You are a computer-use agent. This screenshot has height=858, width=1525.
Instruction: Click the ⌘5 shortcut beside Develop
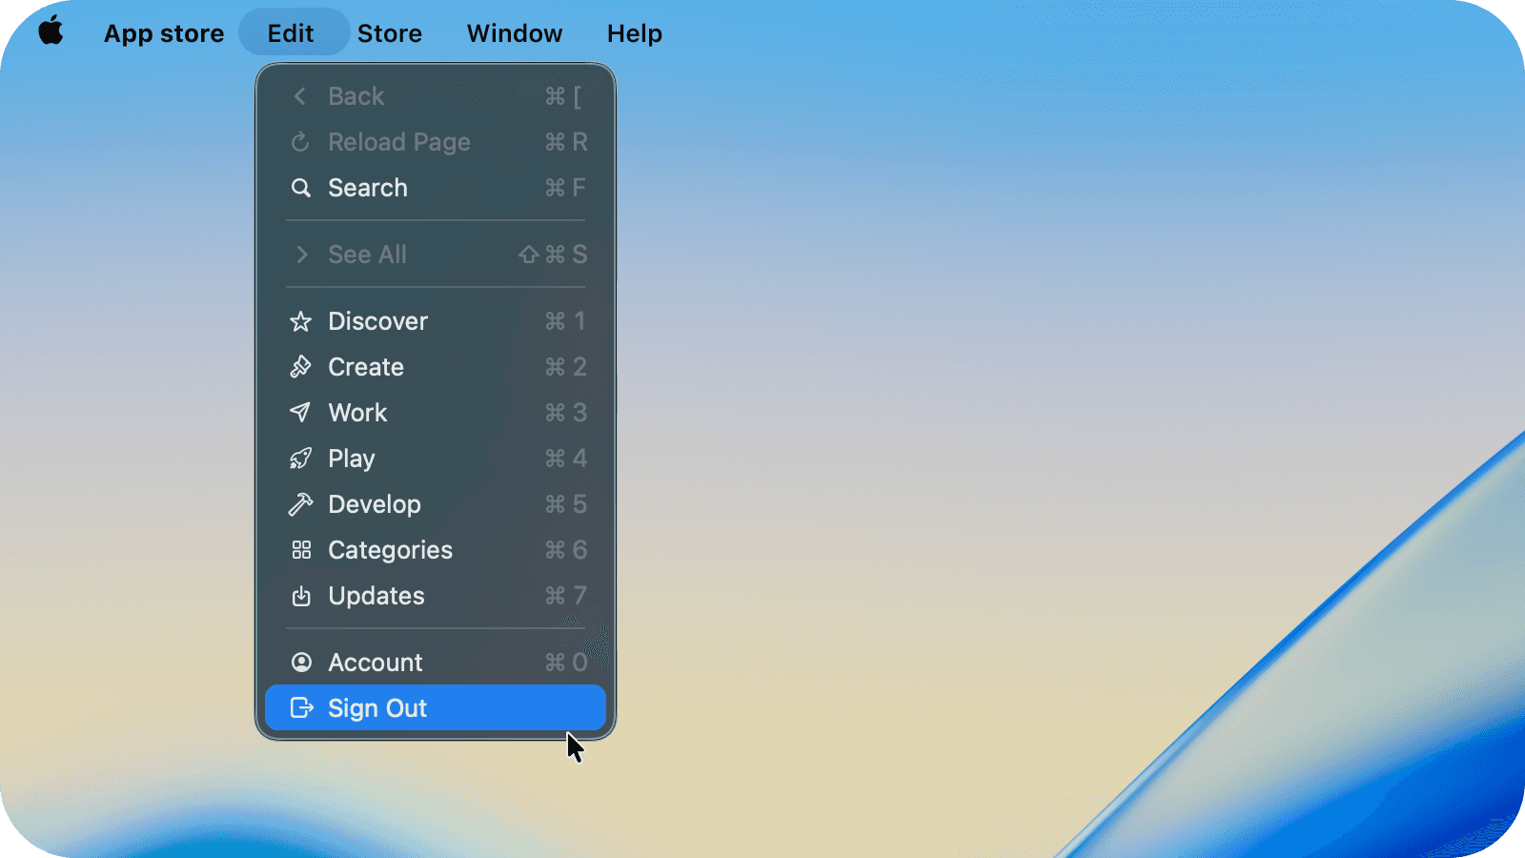click(565, 504)
